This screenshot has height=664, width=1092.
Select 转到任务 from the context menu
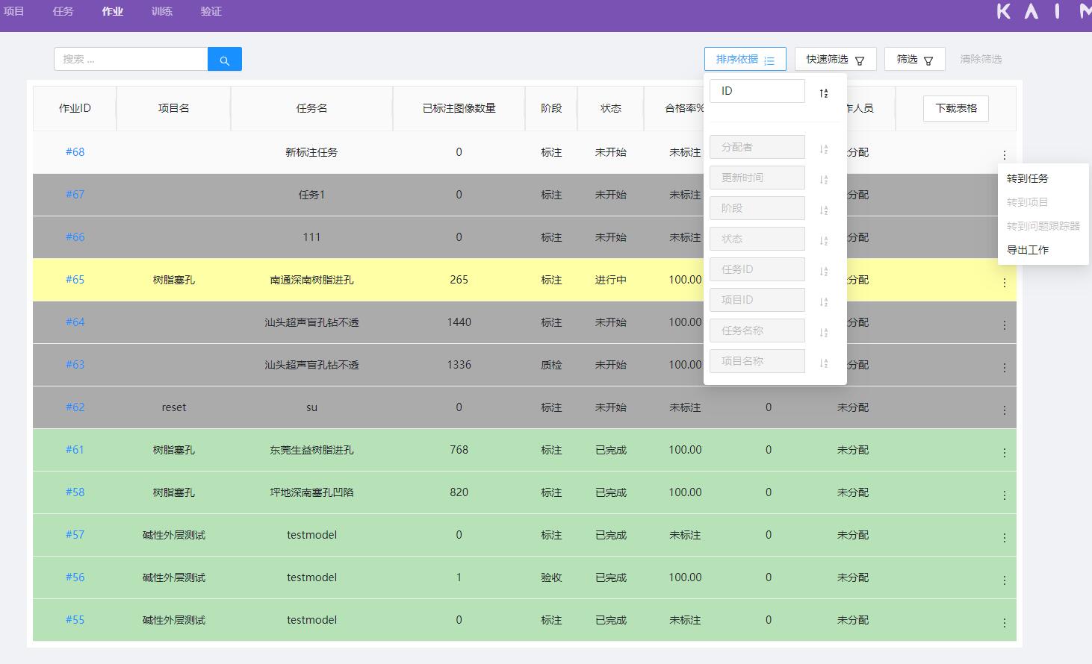coord(1027,178)
